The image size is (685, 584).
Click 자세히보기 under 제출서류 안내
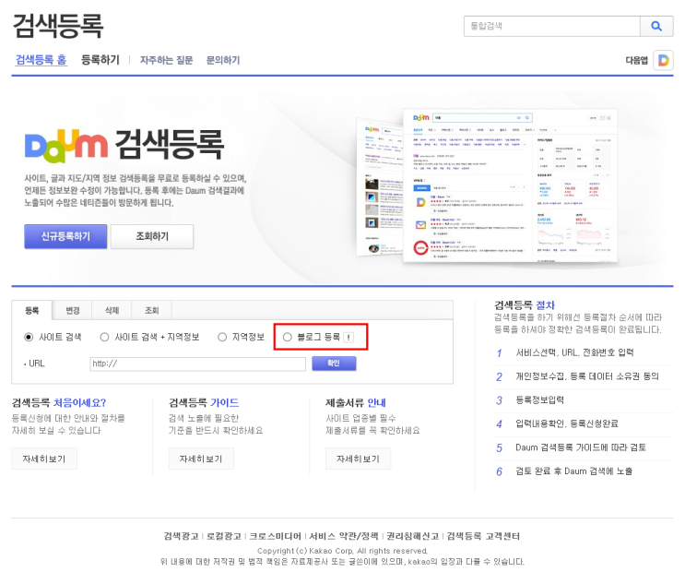click(359, 459)
